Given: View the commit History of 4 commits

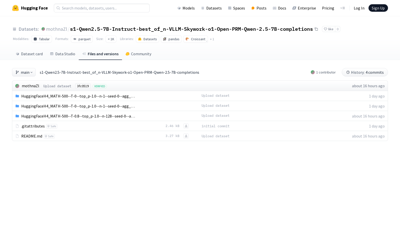Looking at the screenshot, I should (365, 72).
